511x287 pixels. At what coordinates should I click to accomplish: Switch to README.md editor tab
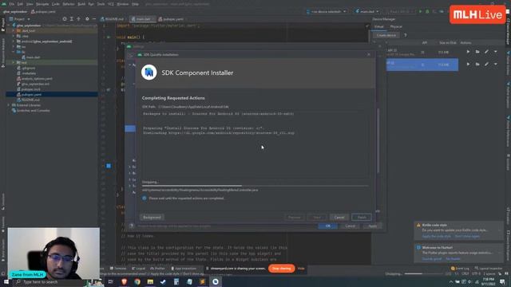113,19
